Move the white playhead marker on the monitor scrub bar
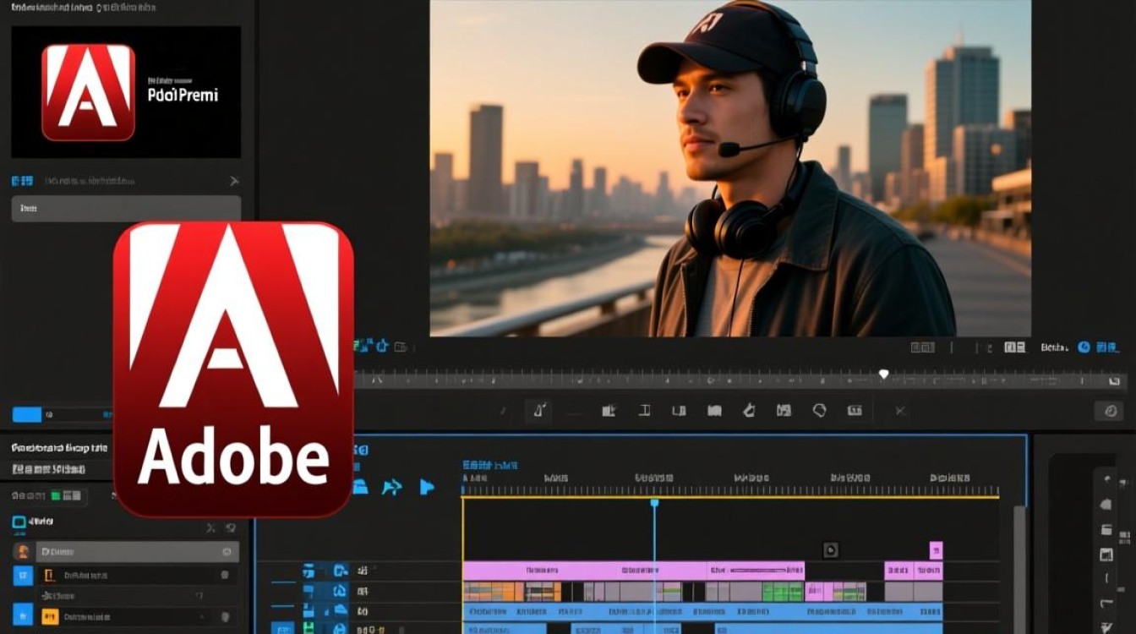Viewport: 1136px width, 634px height. click(x=884, y=374)
